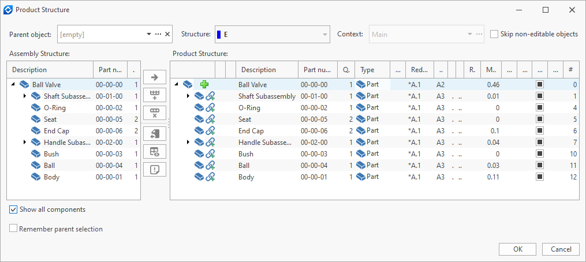Open the Context dropdown showing Main

click(470, 35)
